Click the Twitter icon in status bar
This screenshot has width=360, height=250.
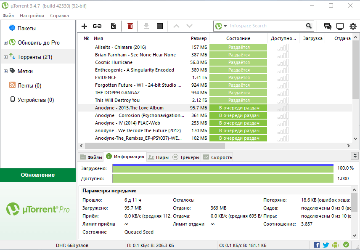(326, 245)
